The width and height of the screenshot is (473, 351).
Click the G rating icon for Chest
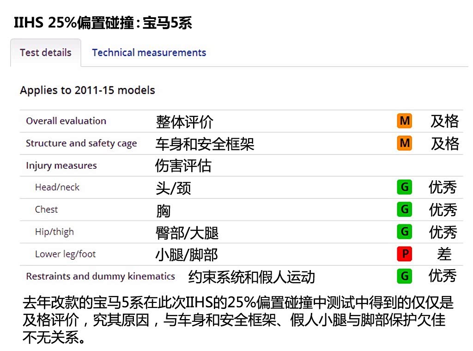405,209
